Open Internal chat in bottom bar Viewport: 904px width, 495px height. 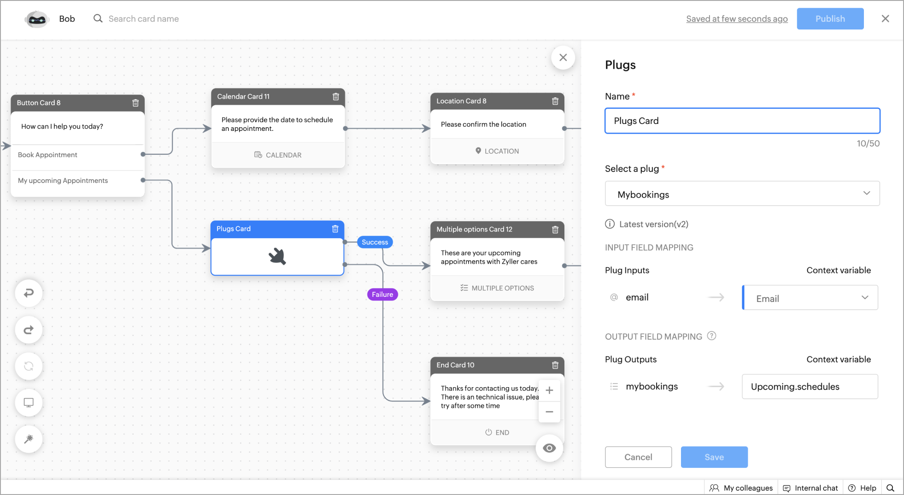(x=810, y=488)
